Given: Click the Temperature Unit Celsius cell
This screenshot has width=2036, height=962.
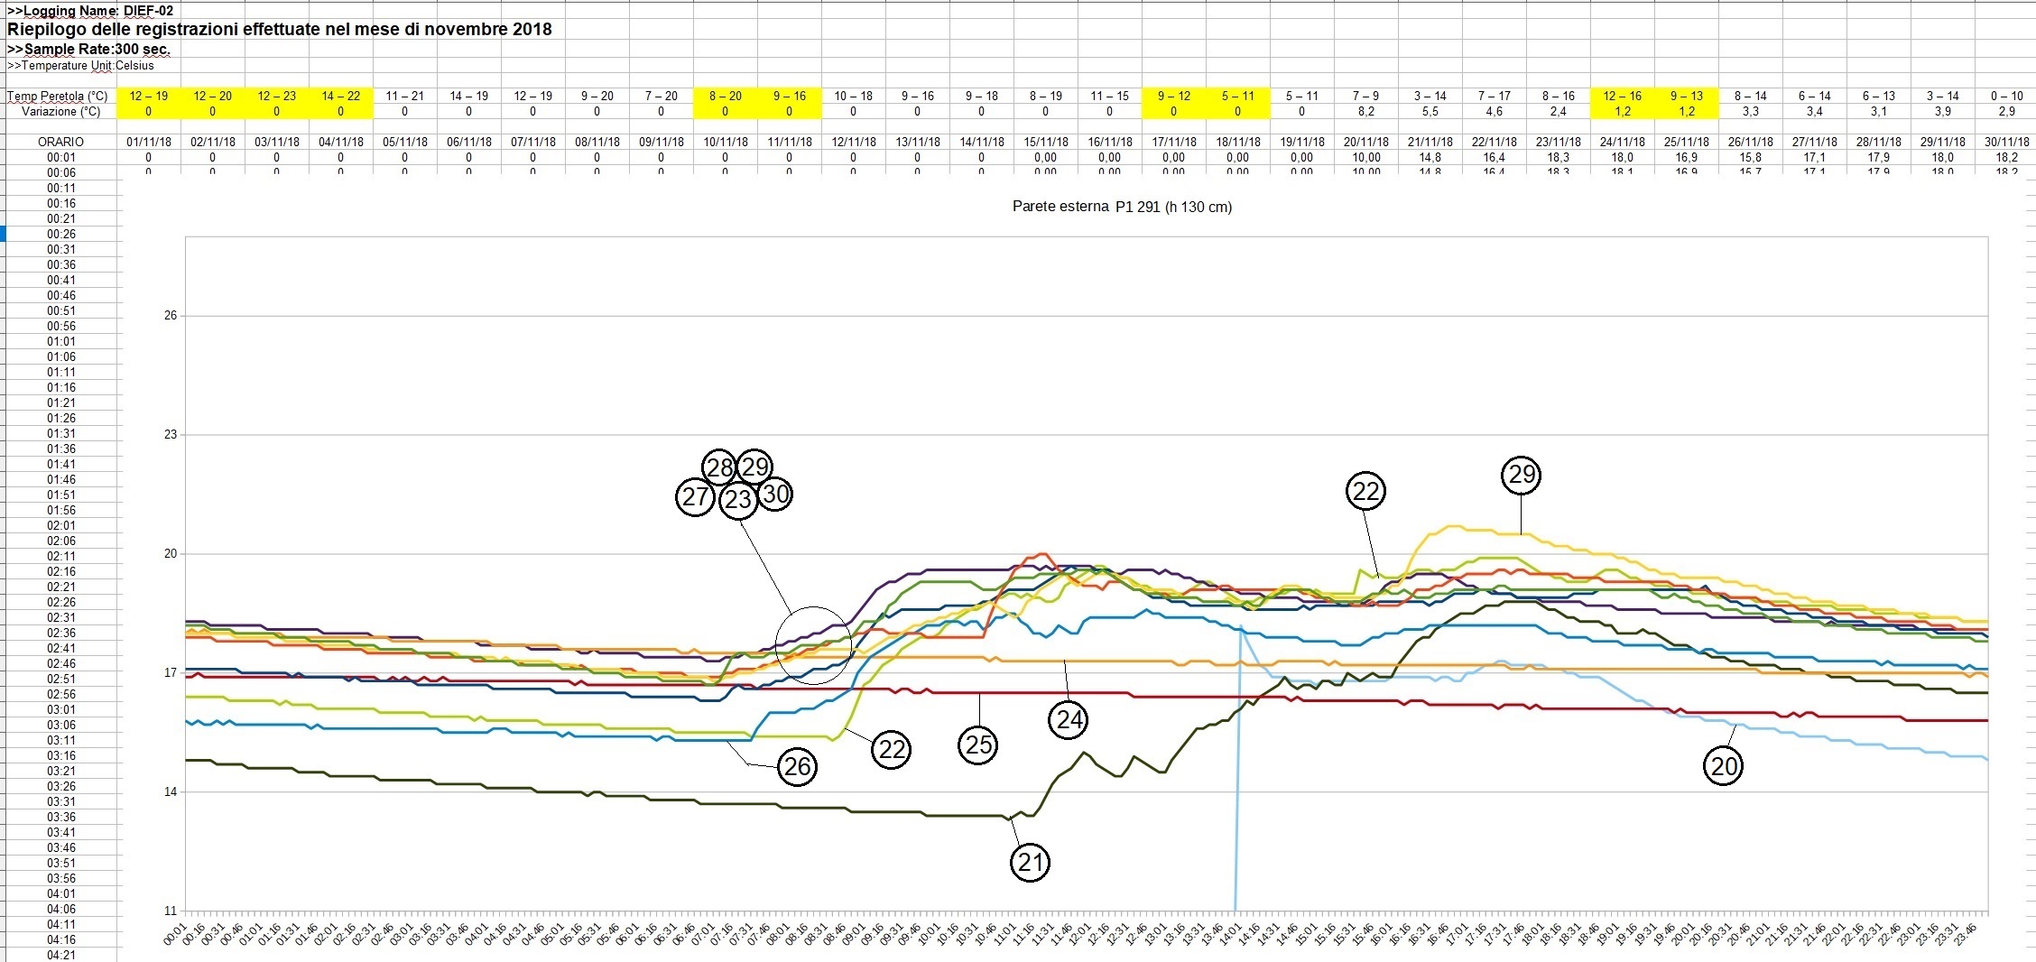Looking at the screenshot, I should coord(81,66).
